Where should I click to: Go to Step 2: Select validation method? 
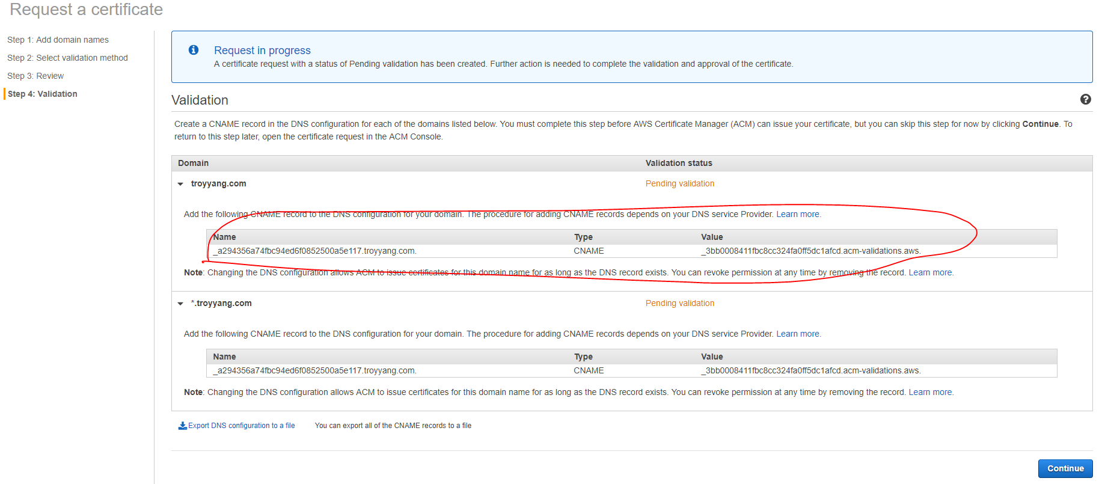pos(67,58)
